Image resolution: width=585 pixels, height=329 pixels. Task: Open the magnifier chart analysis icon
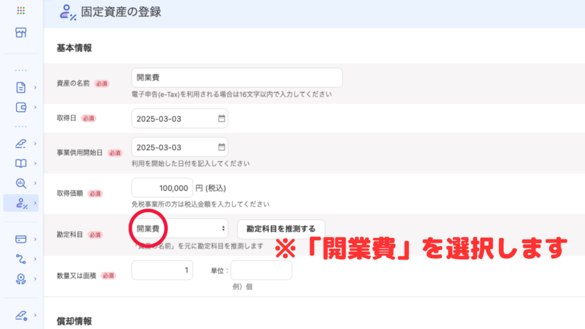point(21,183)
